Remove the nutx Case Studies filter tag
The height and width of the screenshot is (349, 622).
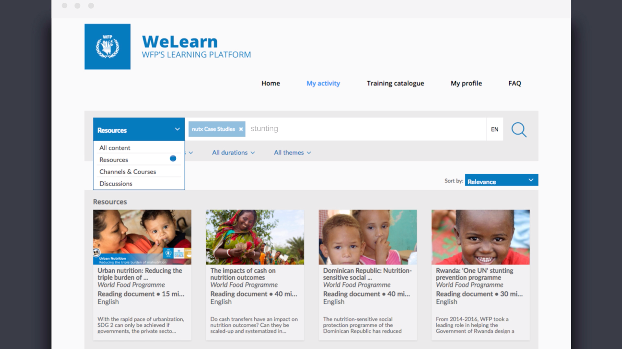point(241,129)
